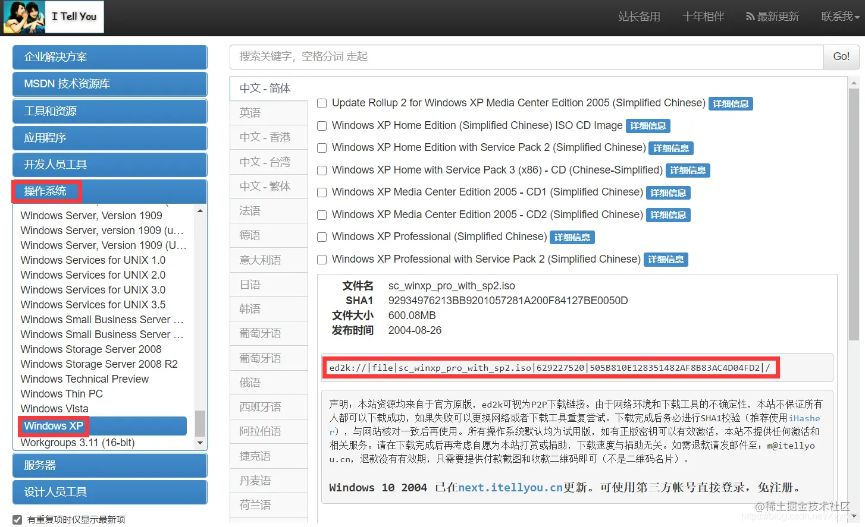
Task: Select Windows Services for UNIX 2.0
Action: click(x=93, y=274)
